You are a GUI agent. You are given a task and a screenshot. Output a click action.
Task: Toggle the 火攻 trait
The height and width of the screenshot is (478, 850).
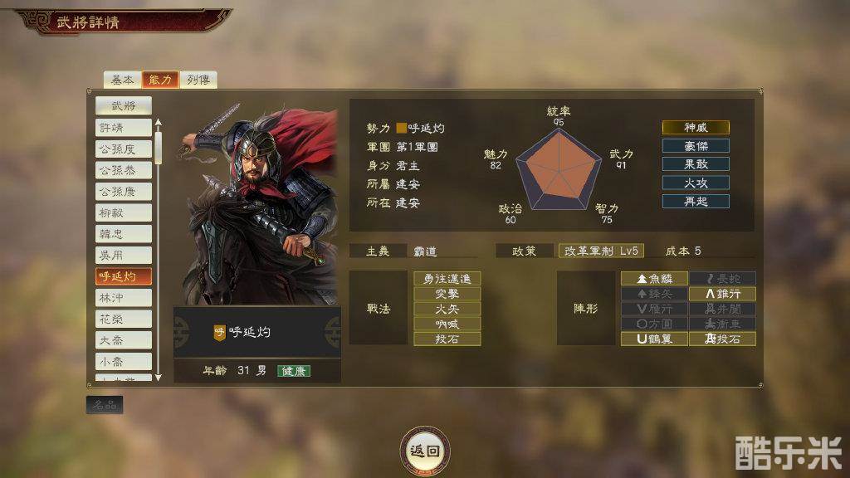click(696, 183)
